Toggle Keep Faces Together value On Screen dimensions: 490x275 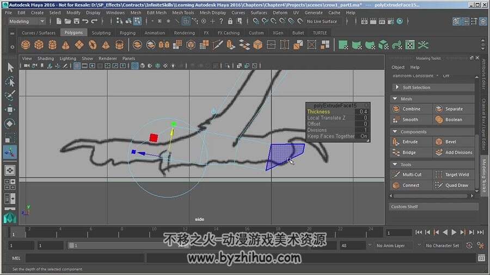pos(364,136)
